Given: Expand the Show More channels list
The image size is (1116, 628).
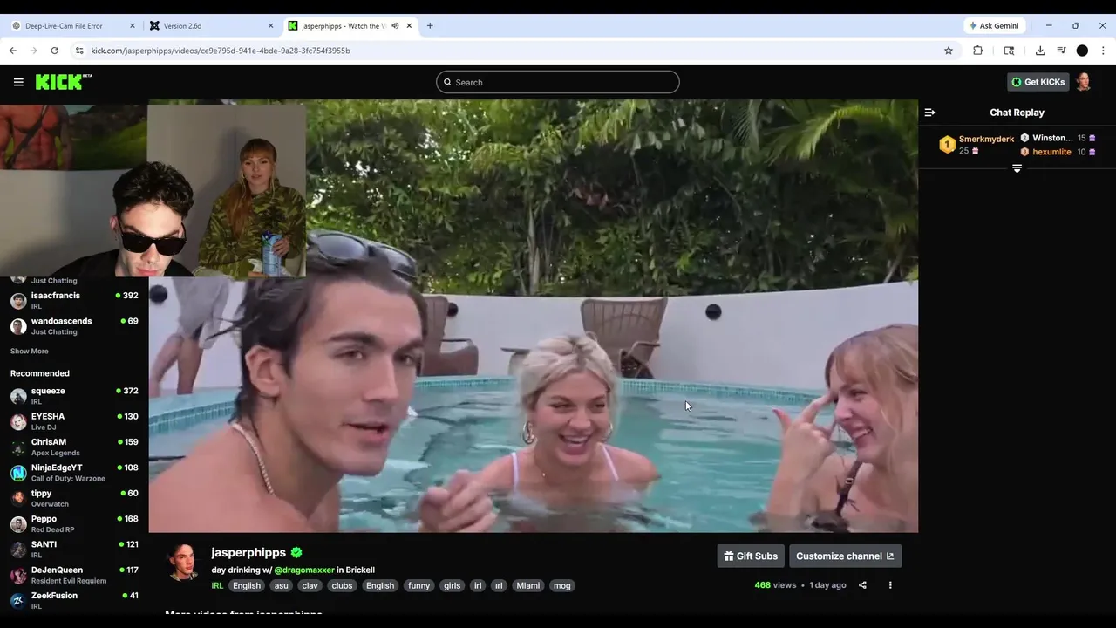Looking at the screenshot, I should [30, 352].
